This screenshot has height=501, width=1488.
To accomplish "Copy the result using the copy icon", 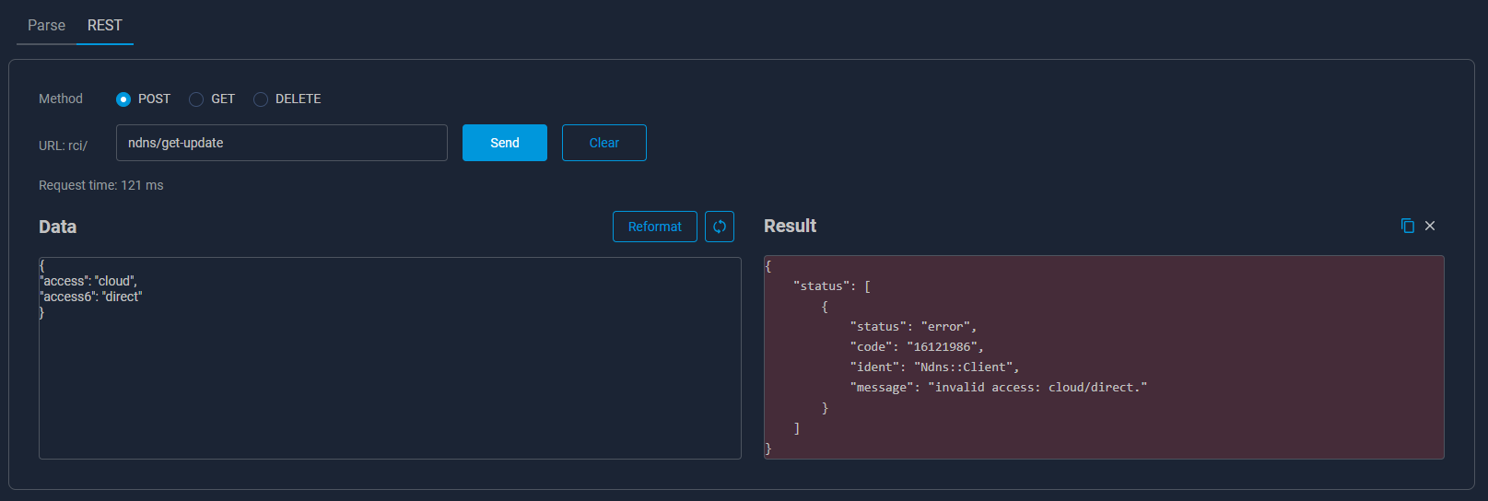I will [1407, 226].
